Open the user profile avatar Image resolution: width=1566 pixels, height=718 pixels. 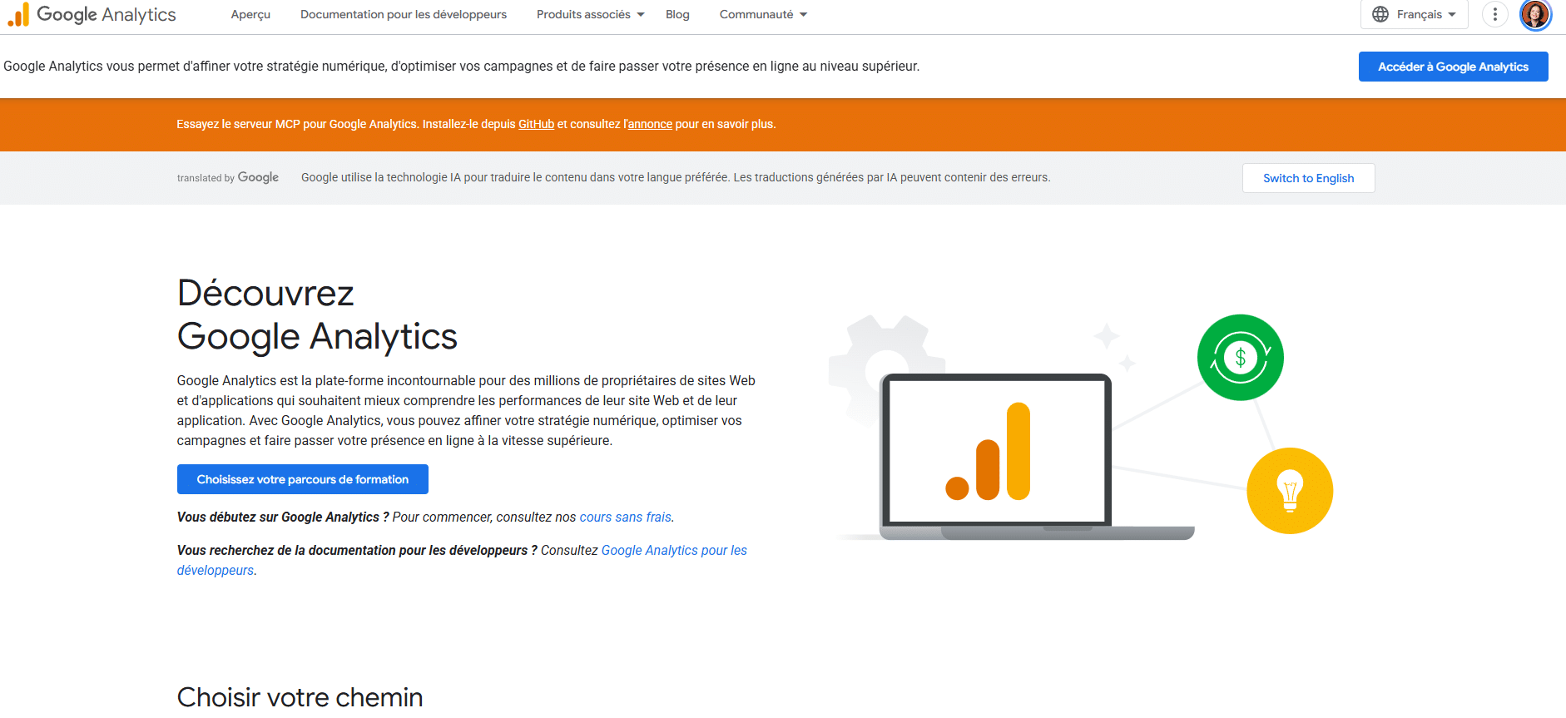tap(1535, 14)
